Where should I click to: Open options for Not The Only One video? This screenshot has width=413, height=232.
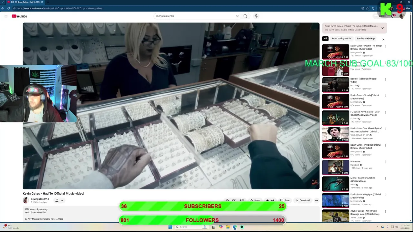(x=386, y=129)
